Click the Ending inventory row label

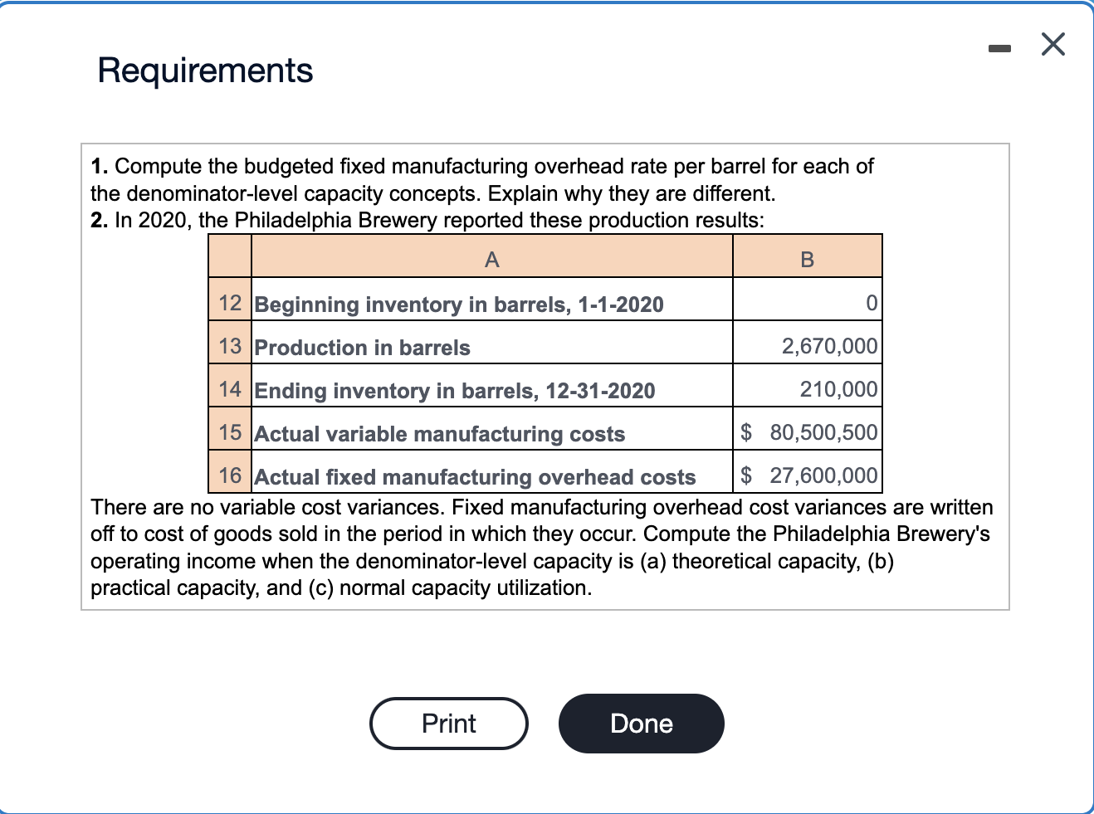point(454,391)
